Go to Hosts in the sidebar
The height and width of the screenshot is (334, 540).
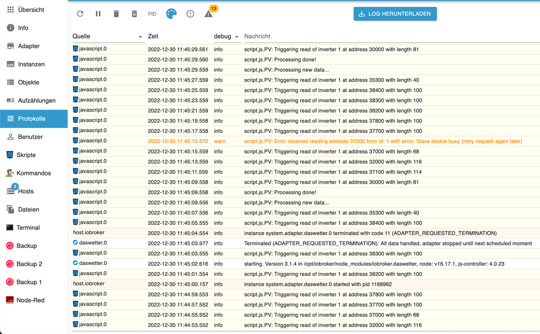[x=34, y=191]
